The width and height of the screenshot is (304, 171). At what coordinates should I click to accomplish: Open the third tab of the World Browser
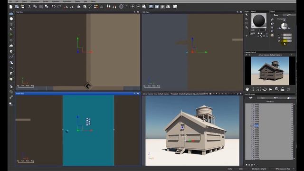(275, 98)
